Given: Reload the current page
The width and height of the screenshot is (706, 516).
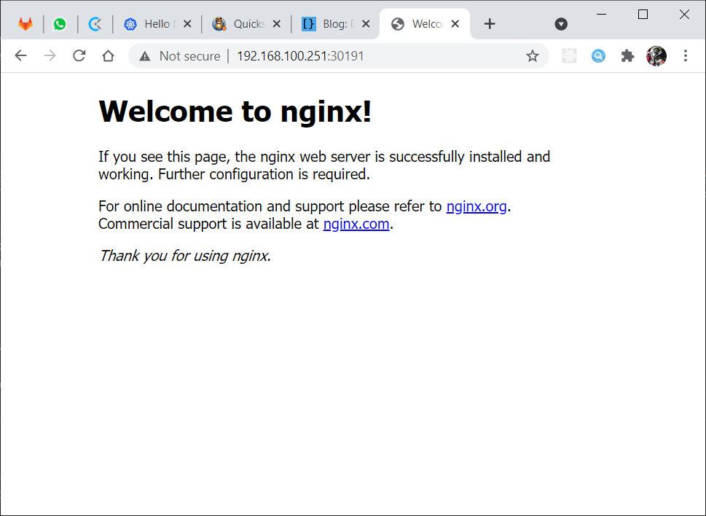Looking at the screenshot, I should point(79,56).
